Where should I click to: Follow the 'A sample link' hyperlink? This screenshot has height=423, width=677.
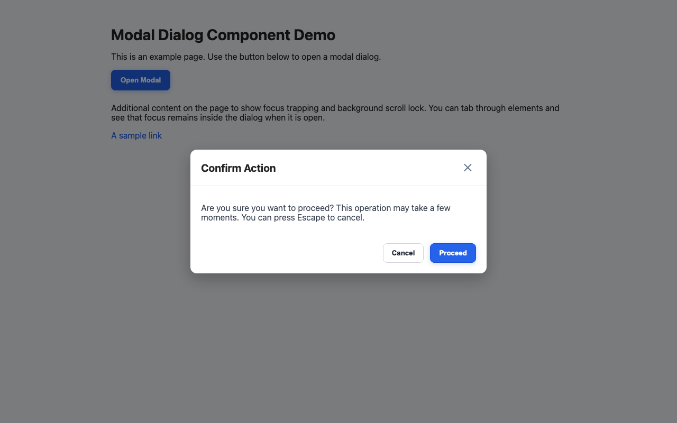point(136,135)
